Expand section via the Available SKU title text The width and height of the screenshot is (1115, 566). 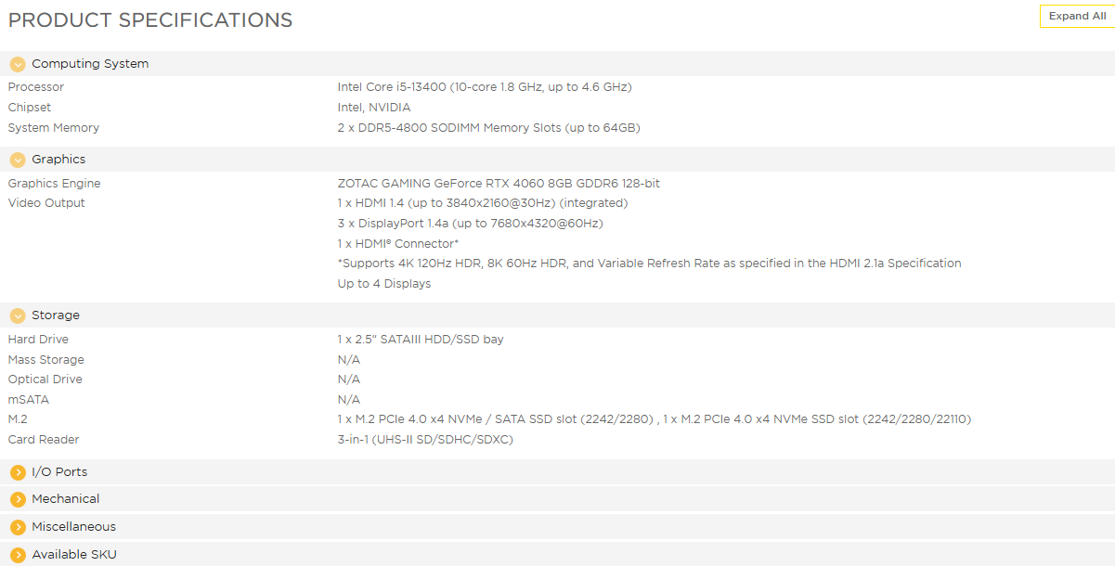pos(74,555)
